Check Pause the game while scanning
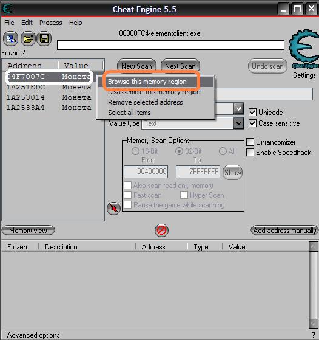 (127, 205)
